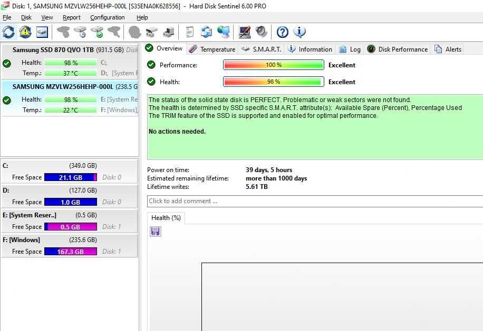Screen dimensions: 483x331
Task: Click the blue info bubble About icon
Action: tap(300, 32)
